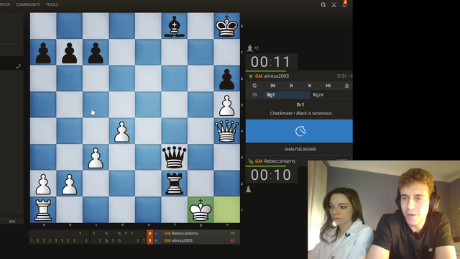Screen dimensions: 460x259
Task: Click the webcam video overlay
Action: pyautogui.click(x=384, y=209)
